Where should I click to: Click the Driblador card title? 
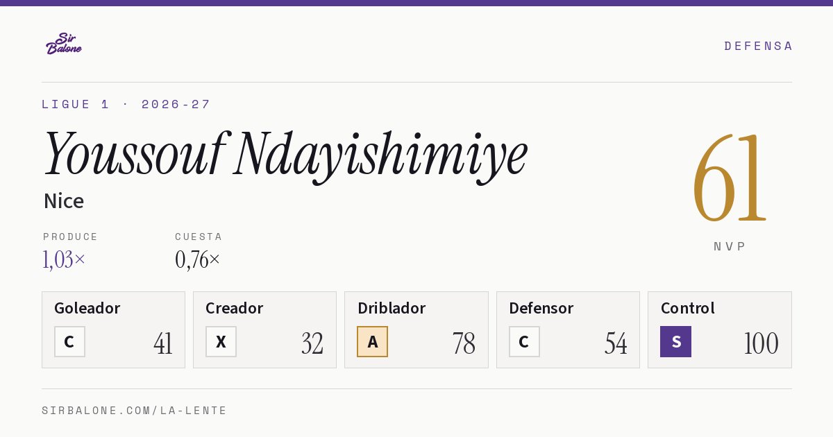click(x=392, y=308)
